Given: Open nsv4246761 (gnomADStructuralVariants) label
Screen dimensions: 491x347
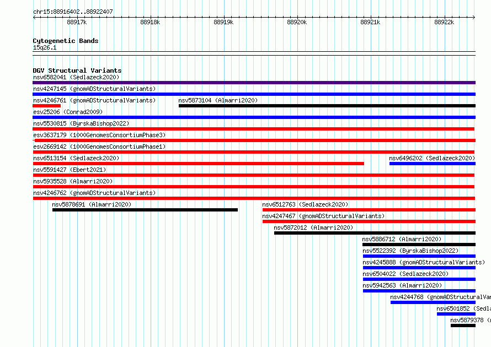Looking at the screenshot, I should tap(94, 100).
